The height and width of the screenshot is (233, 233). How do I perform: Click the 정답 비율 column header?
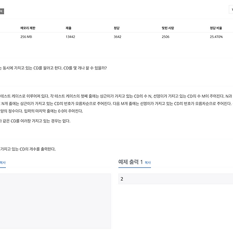[x=216, y=28]
